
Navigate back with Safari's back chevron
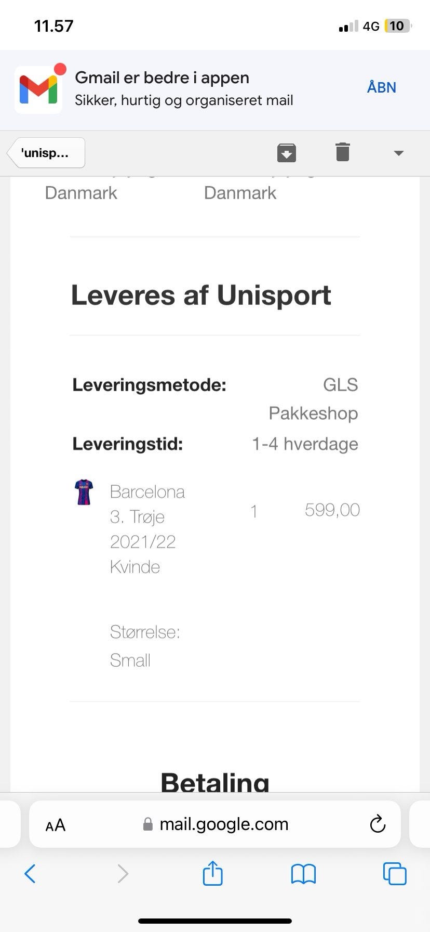pyautogui.click(x=30, y=874)
